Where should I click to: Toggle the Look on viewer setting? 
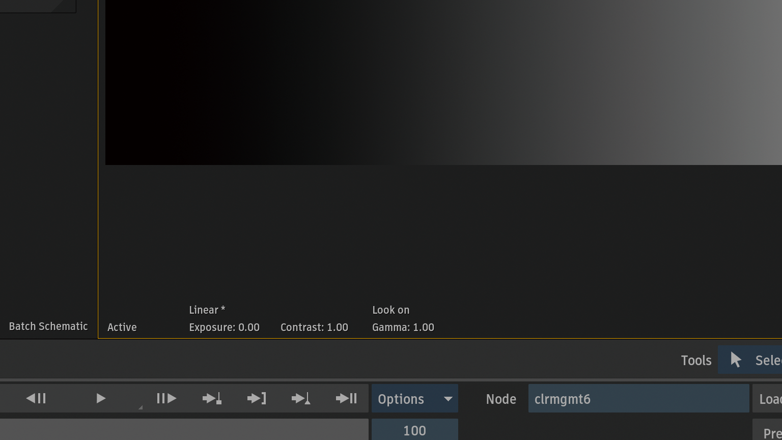tap(390, 310)
